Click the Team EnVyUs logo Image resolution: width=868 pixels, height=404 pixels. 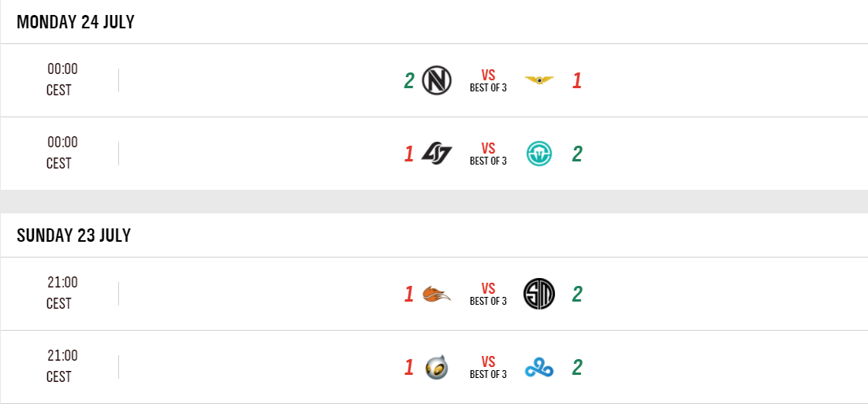[437, 80]
